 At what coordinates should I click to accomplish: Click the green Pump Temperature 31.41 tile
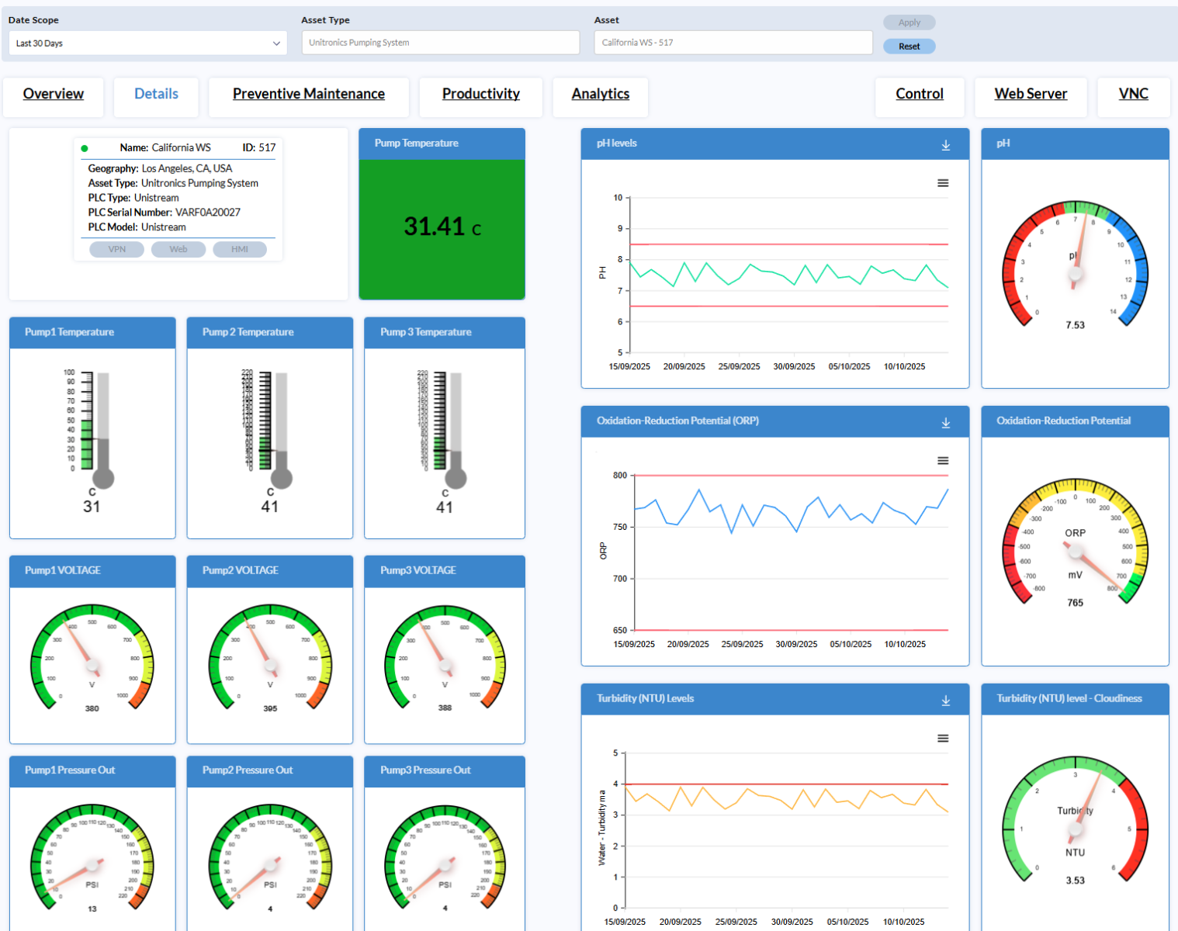pyautogui.click(x=442, y=228)
